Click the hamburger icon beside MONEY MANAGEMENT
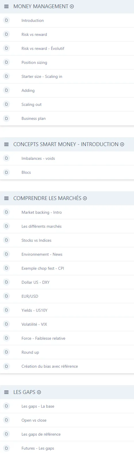This screenshot has height=454, width=134. (x=6, y=6)
